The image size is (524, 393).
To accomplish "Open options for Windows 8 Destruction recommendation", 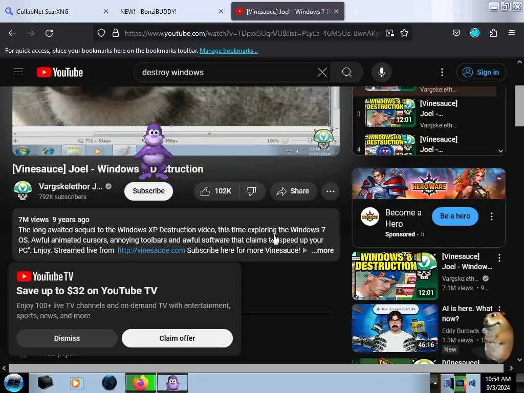I will 499,258.
